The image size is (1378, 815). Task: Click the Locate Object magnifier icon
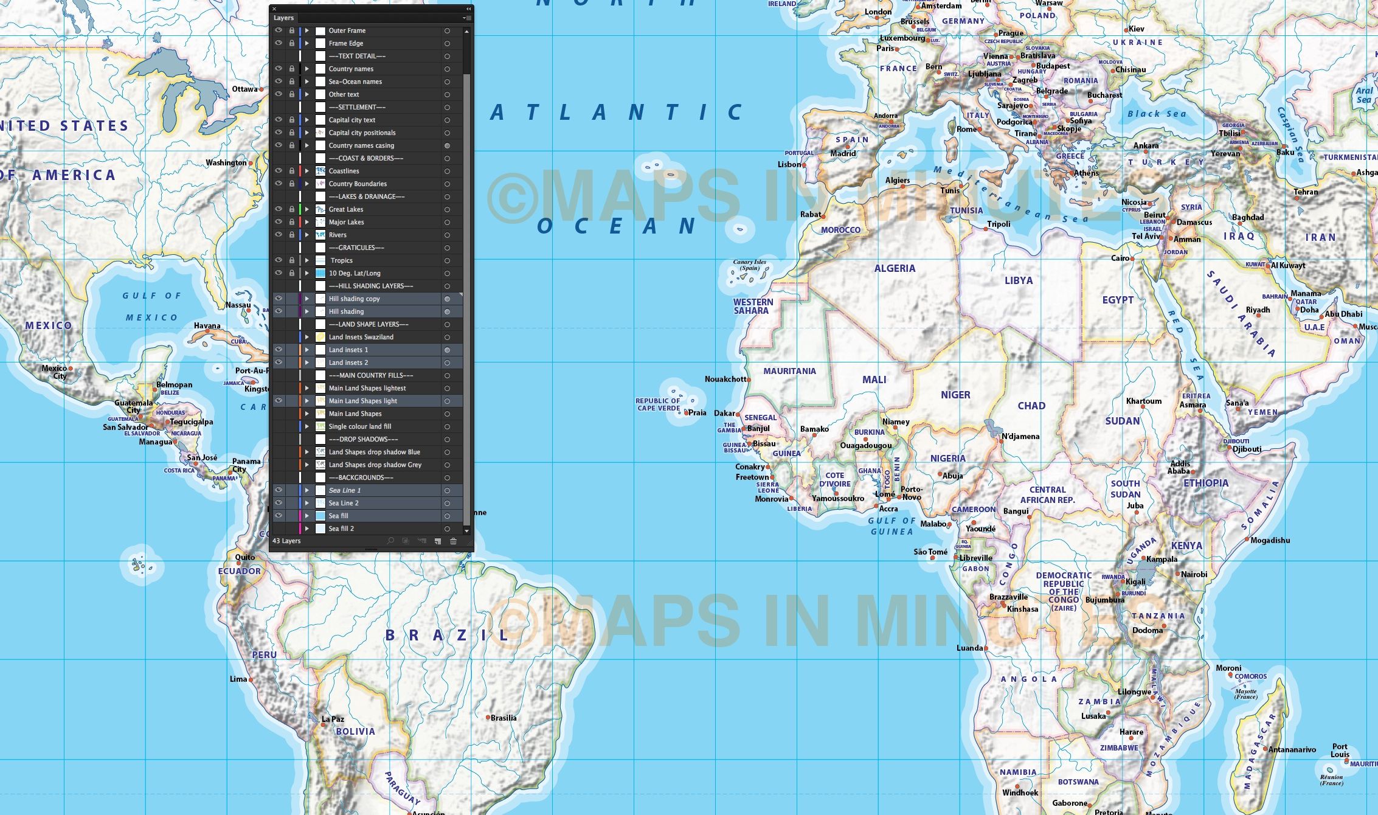[390, 541]
